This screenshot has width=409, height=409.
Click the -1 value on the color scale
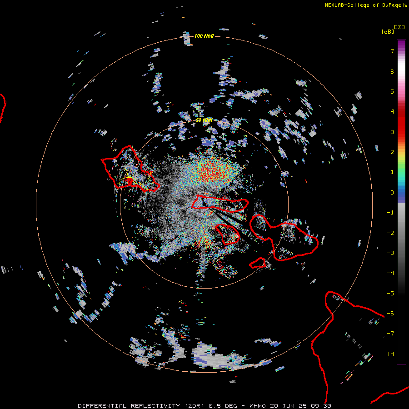click(390, 213)
